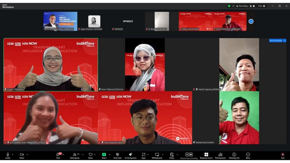
Task: Click the green Share screen button
Action: coord(104,156)
